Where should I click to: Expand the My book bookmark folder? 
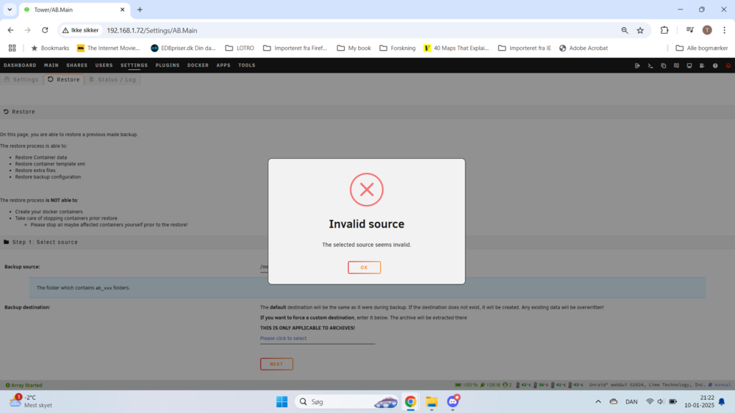(x=354, y=48)
